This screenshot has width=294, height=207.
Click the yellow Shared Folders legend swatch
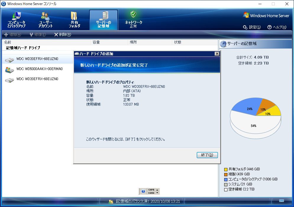(x=226, y=169)
